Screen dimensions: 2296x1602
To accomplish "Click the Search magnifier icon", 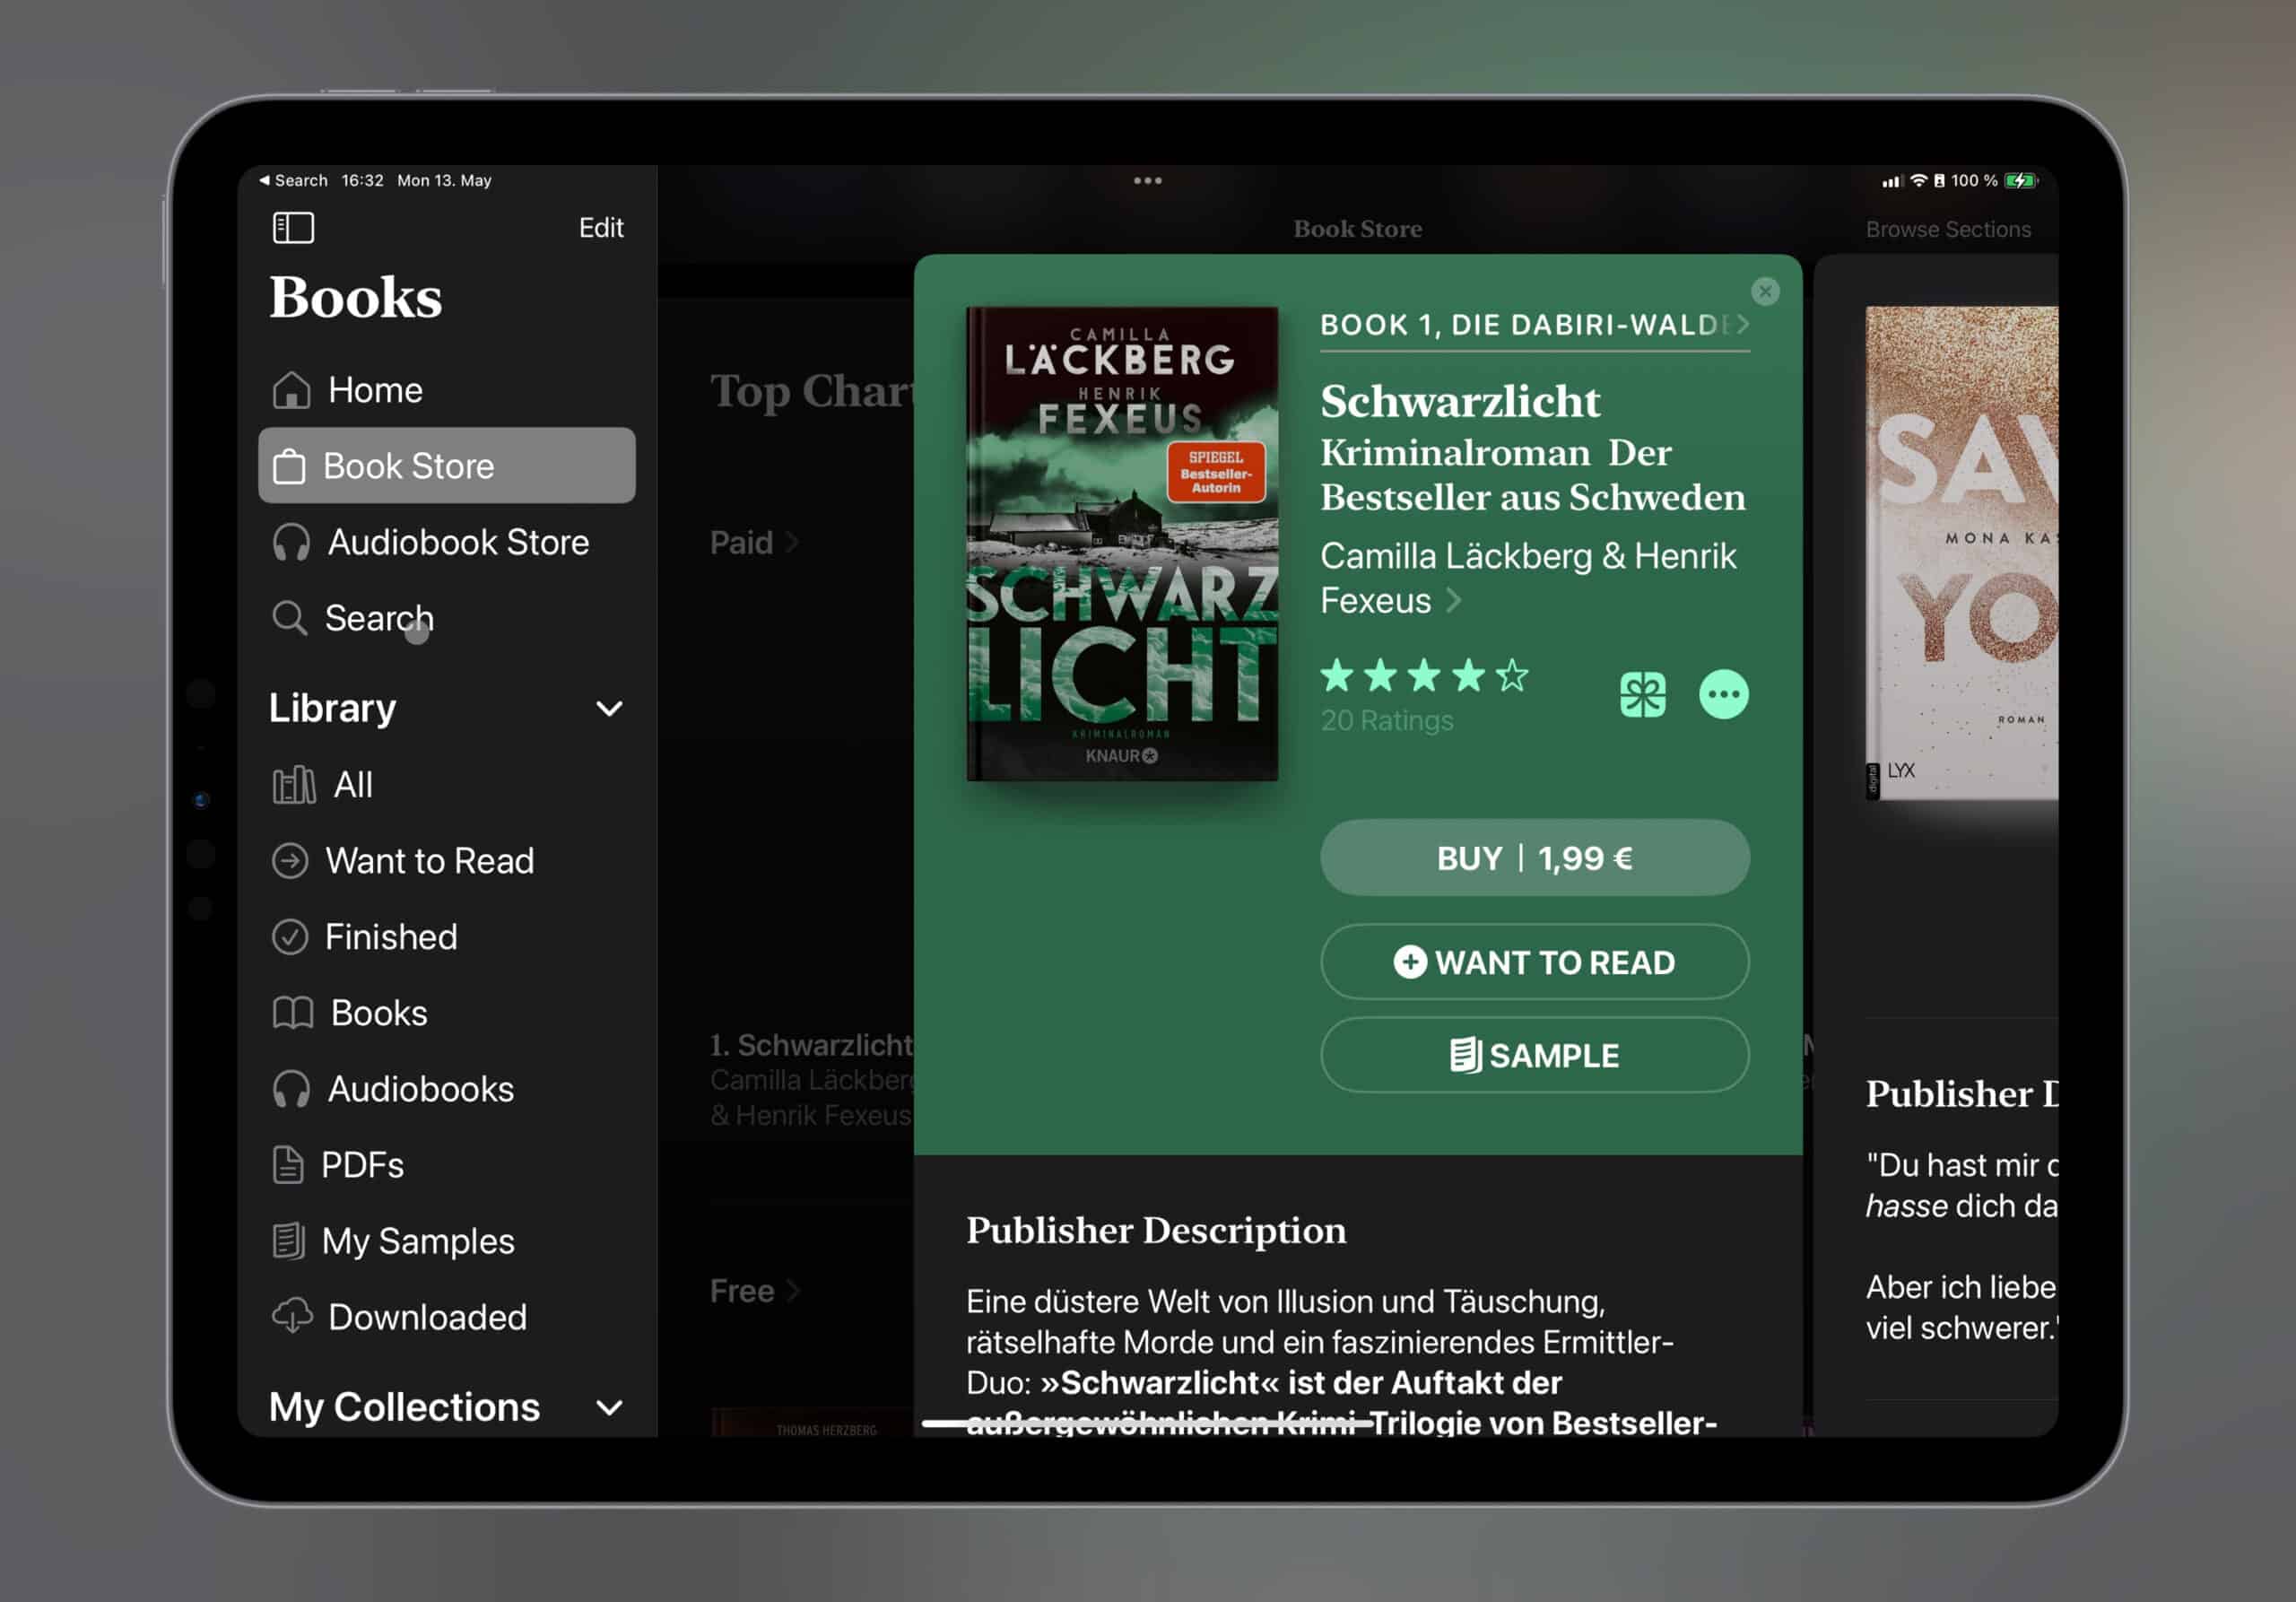I will coord(289,618).
